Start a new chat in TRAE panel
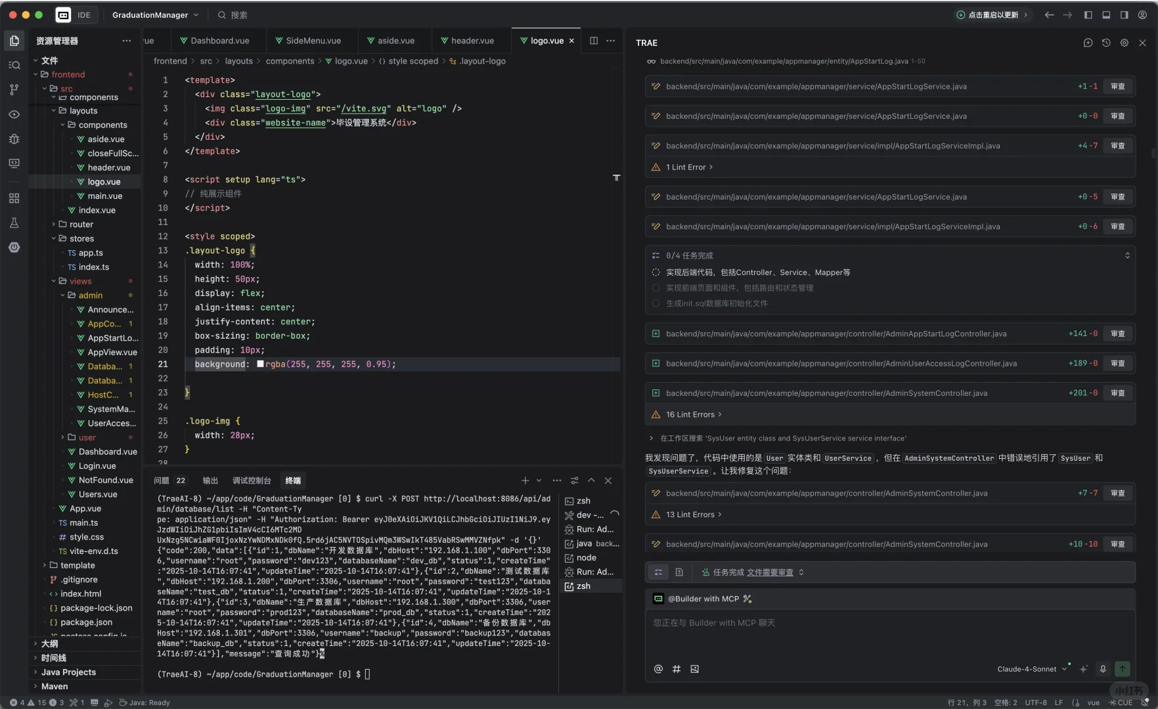Image resolution: width=1158 pixels, height=709 pixels. (x=1088, y=43)
